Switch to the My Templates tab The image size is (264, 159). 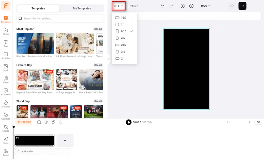click(x=82, y=8)
